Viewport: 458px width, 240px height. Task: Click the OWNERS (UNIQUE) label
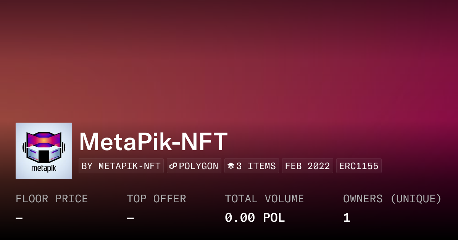tap(392, 199)
